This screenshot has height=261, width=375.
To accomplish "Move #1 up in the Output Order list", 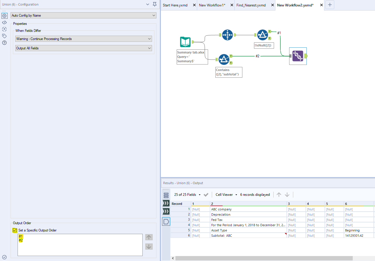I will (149, 237).
